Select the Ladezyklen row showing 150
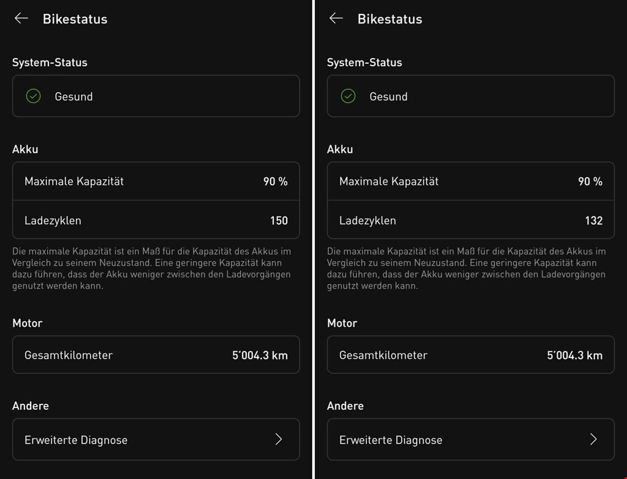Viewport: 627px width, 479px height. [x=156, y=220]
